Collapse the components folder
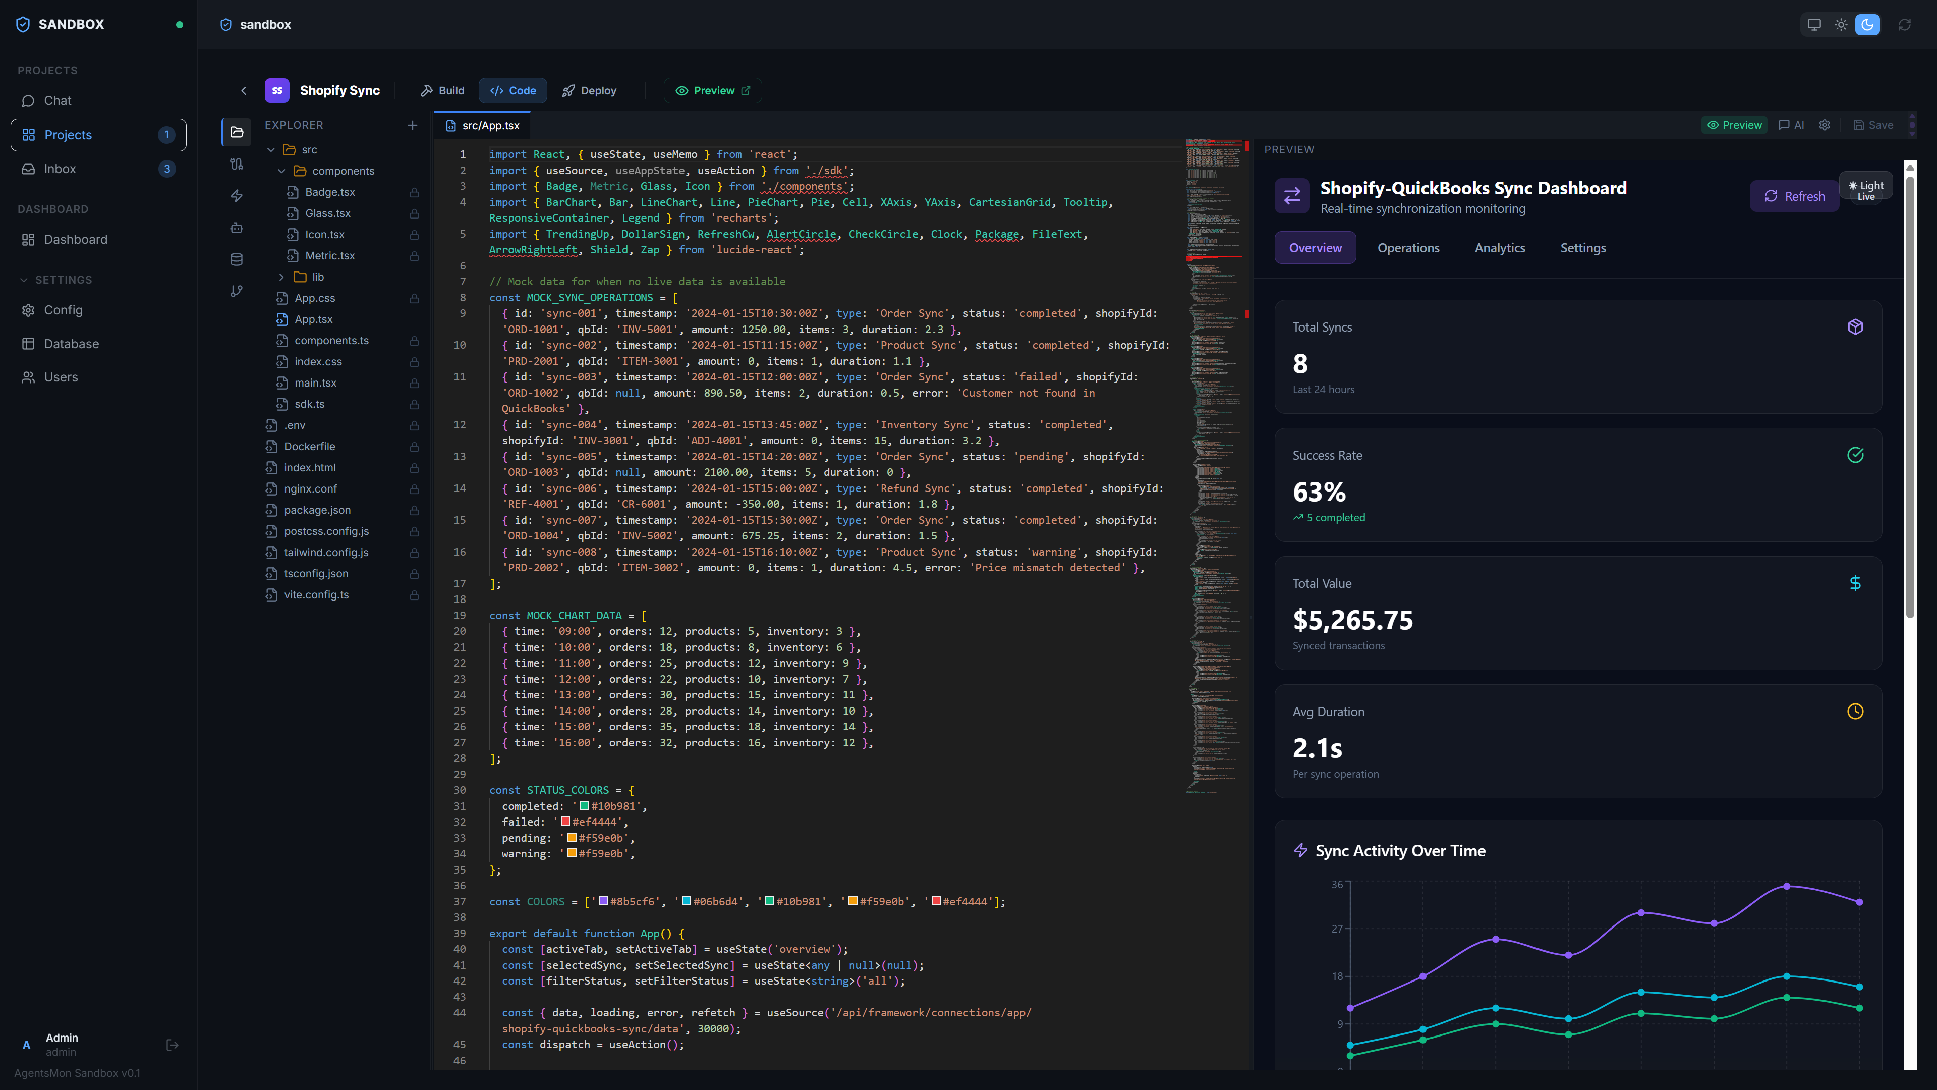This screenshot has height=1090, width=1937. [282, 171]
